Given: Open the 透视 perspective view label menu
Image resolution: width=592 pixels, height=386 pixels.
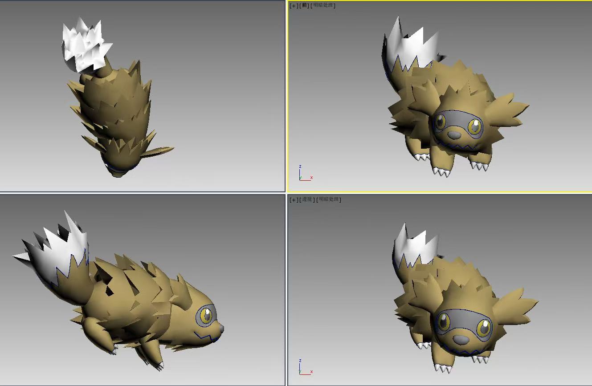Looking at the screenshot, I should point(307,199).
